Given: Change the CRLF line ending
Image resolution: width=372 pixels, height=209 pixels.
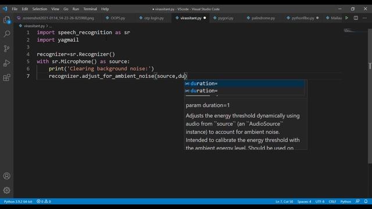Looking at the screenshot, I should [x=332, y=201].
